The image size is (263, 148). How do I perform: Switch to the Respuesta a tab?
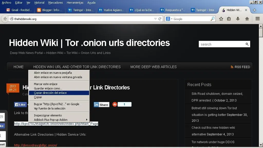[173, 10]
